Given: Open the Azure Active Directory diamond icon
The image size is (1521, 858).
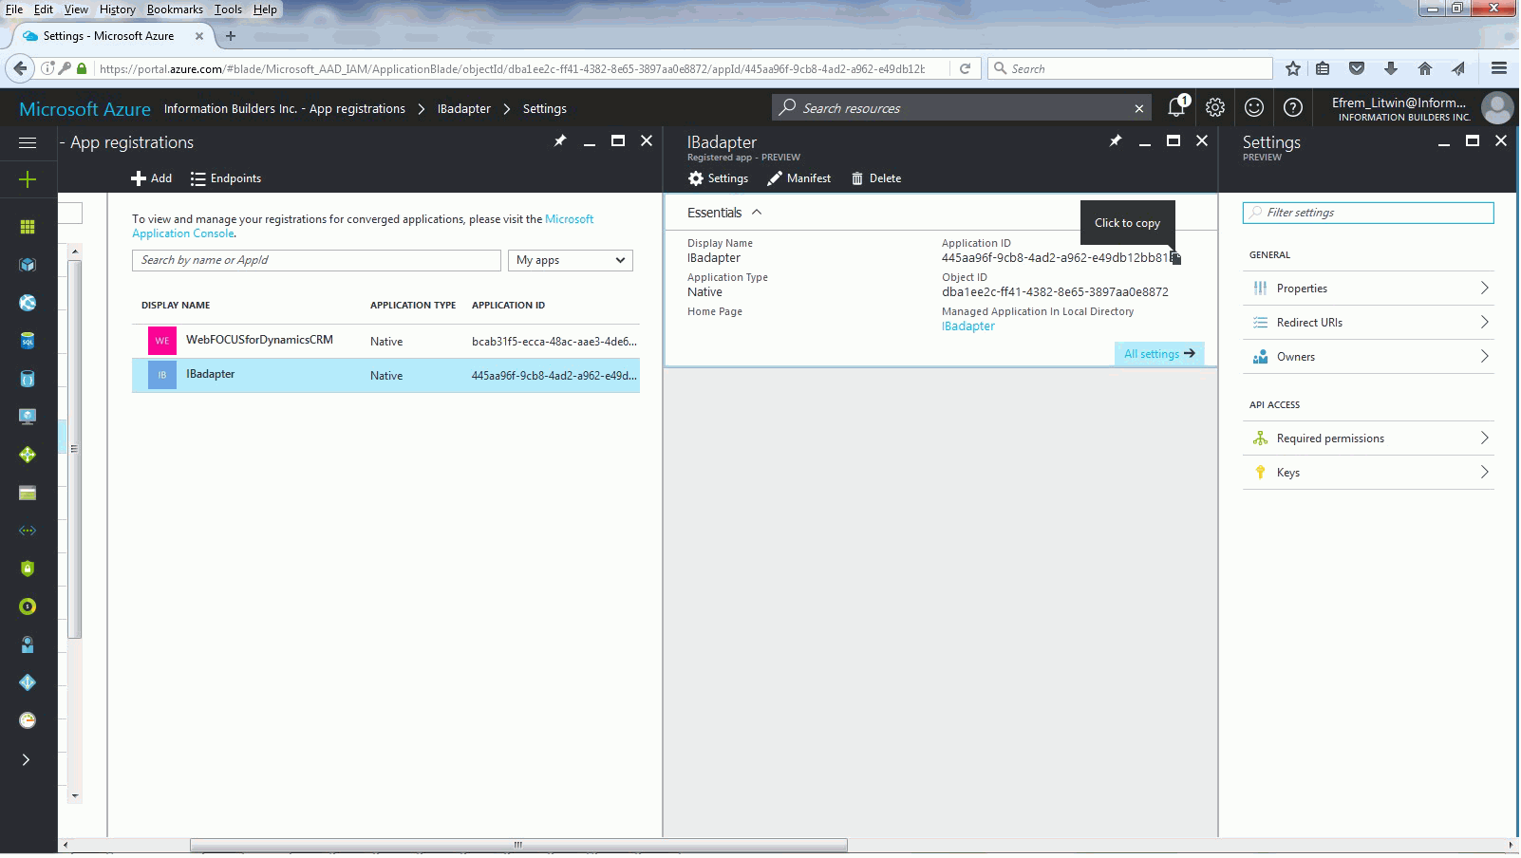Looking at the screenshot, I should click(28, 682).
